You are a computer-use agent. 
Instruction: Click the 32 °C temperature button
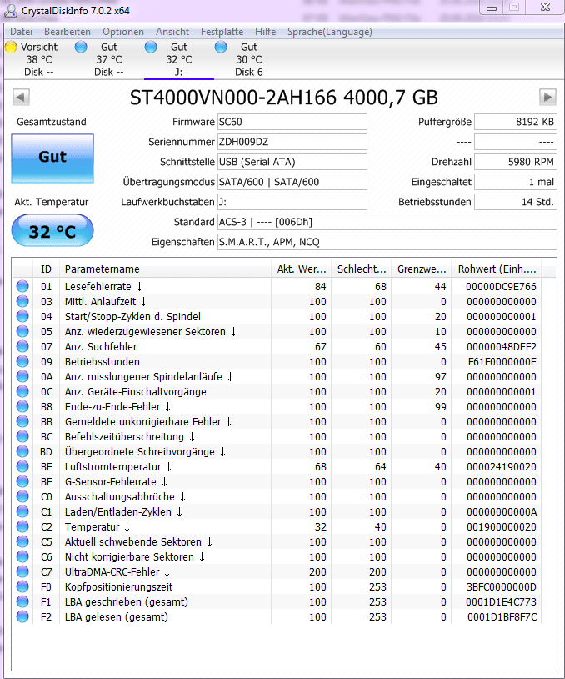(x=52, y=231)
